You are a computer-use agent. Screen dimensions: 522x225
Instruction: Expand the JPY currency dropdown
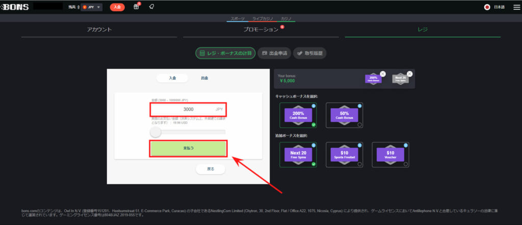click(91, 7)
